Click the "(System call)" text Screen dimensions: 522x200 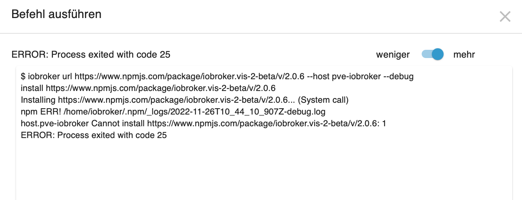coord(323,100)
